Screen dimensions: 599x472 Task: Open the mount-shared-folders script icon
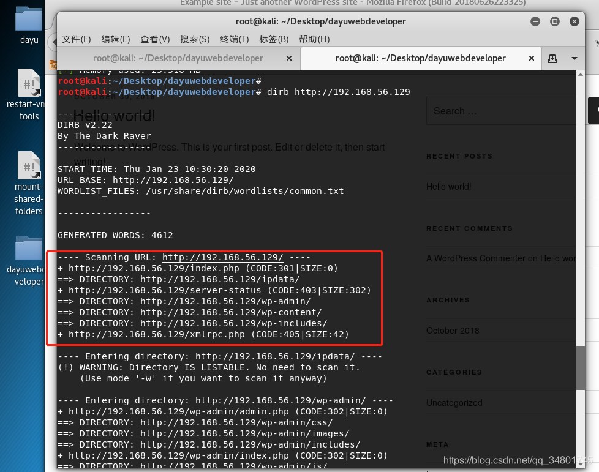click(29, 165)
